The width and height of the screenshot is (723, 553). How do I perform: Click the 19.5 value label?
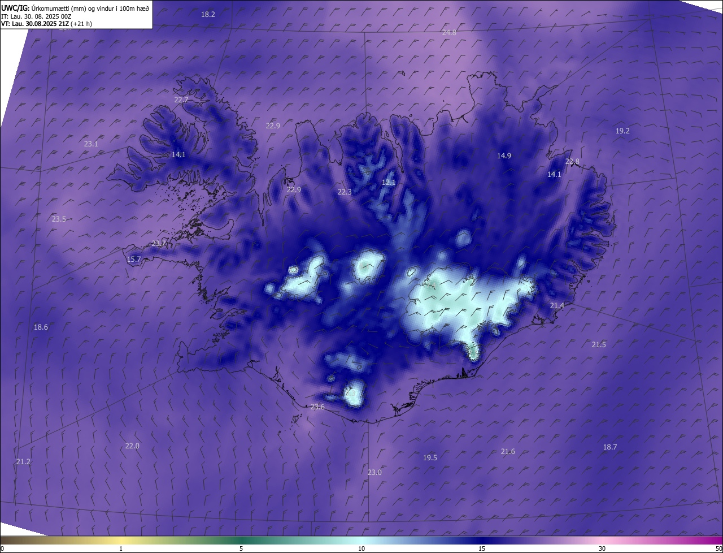430,458
